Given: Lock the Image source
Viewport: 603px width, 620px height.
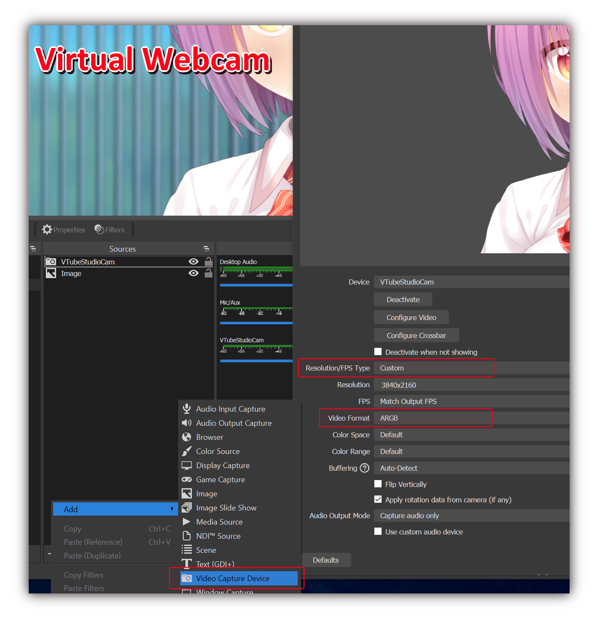Looking at the screenshot, I should click(209, 273).
